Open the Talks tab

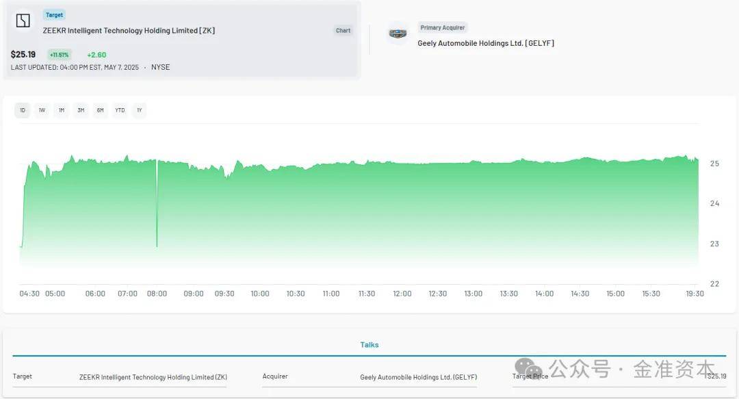(x=369, y=345)
